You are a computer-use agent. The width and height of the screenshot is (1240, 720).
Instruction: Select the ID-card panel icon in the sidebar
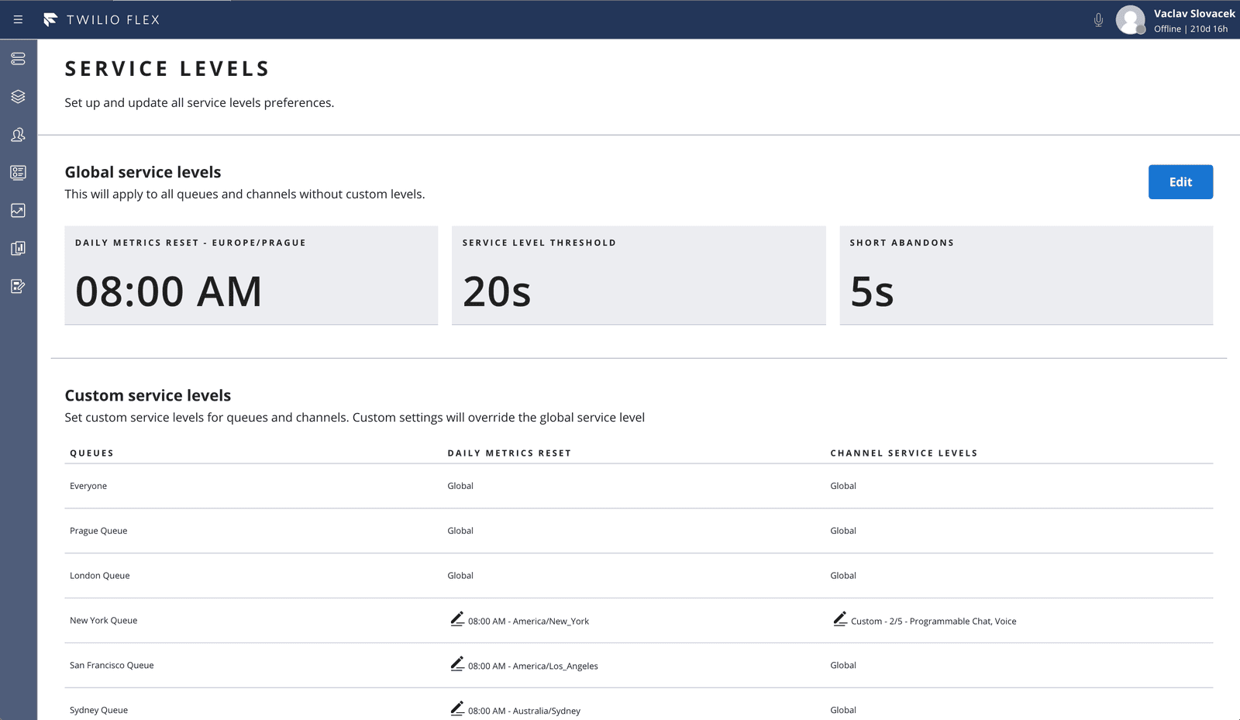(x=17, y=172)
